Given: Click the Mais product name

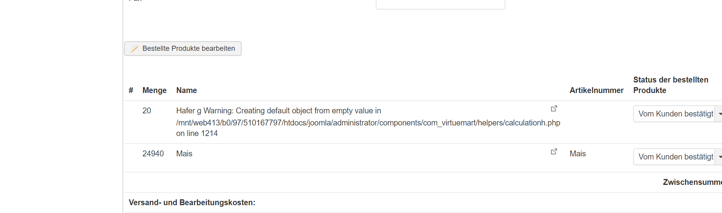Looking at the screenshot, I should [x=184, y=154].
